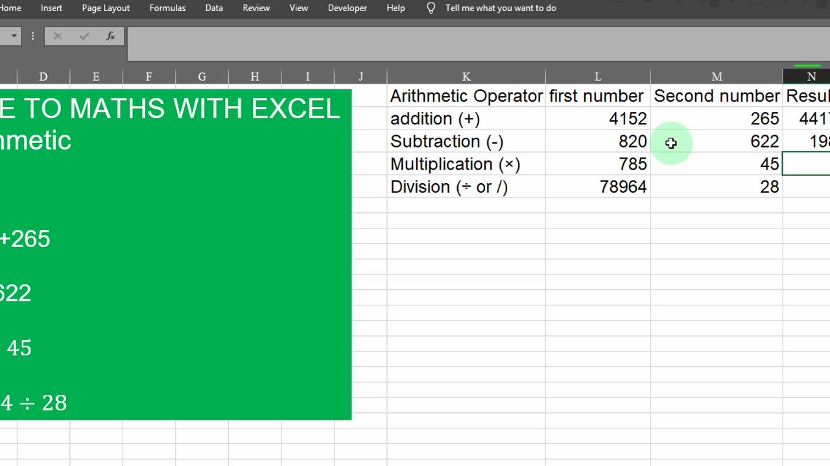Image resolution: width=830 pixels, height=466 pixels.
Task: Select the 'Multiplication (×)' cell
Action: pos(466,164)
